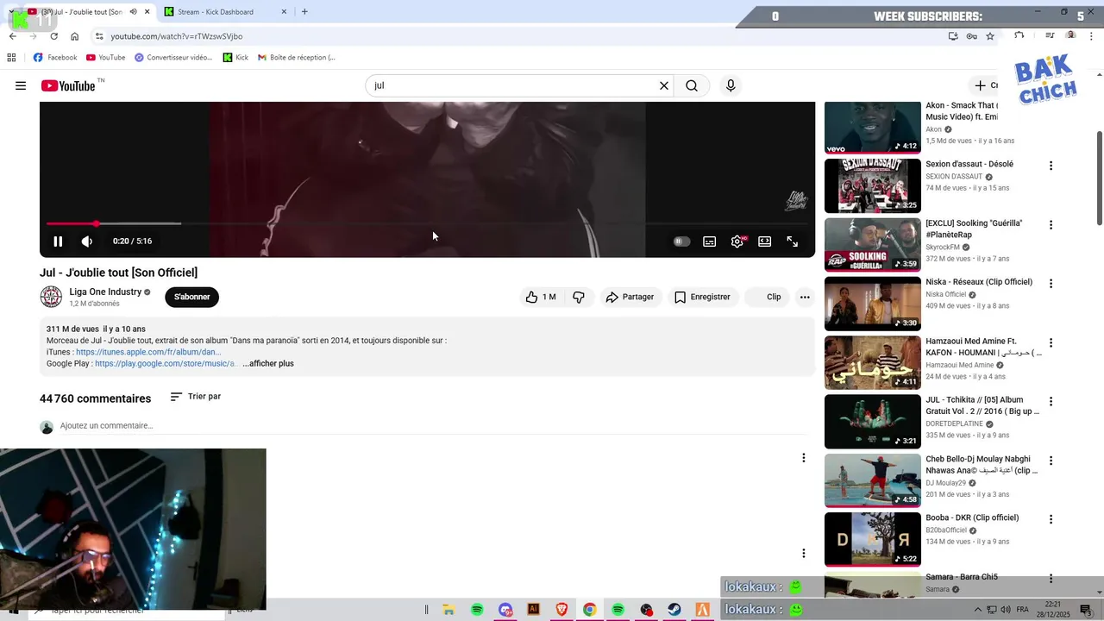Open Akon - Smack That thumbnail

[873, 128]
